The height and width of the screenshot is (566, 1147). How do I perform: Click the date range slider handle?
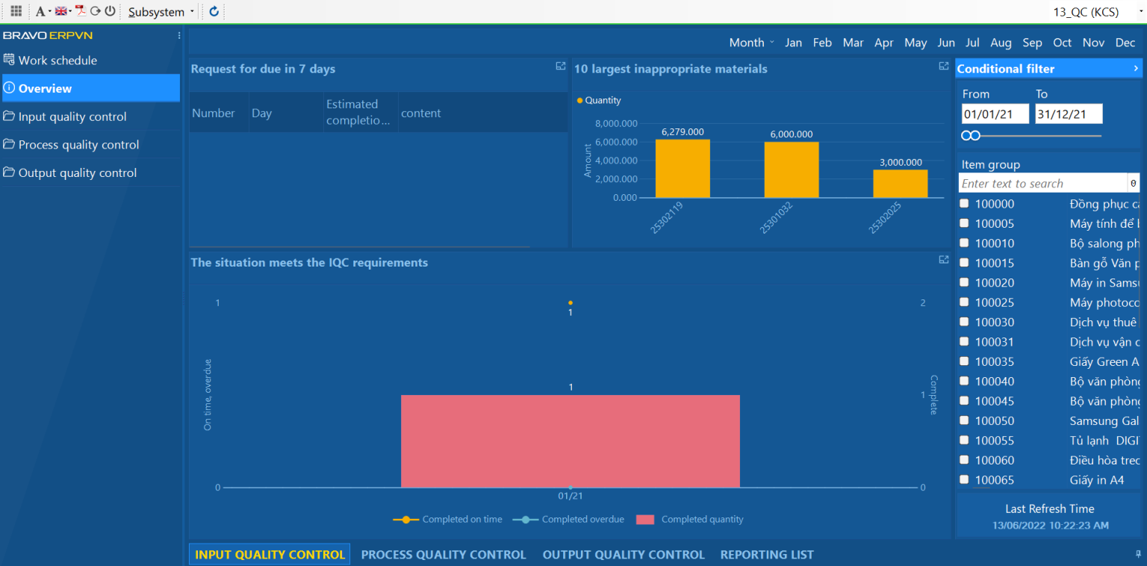tap(971, 136)
